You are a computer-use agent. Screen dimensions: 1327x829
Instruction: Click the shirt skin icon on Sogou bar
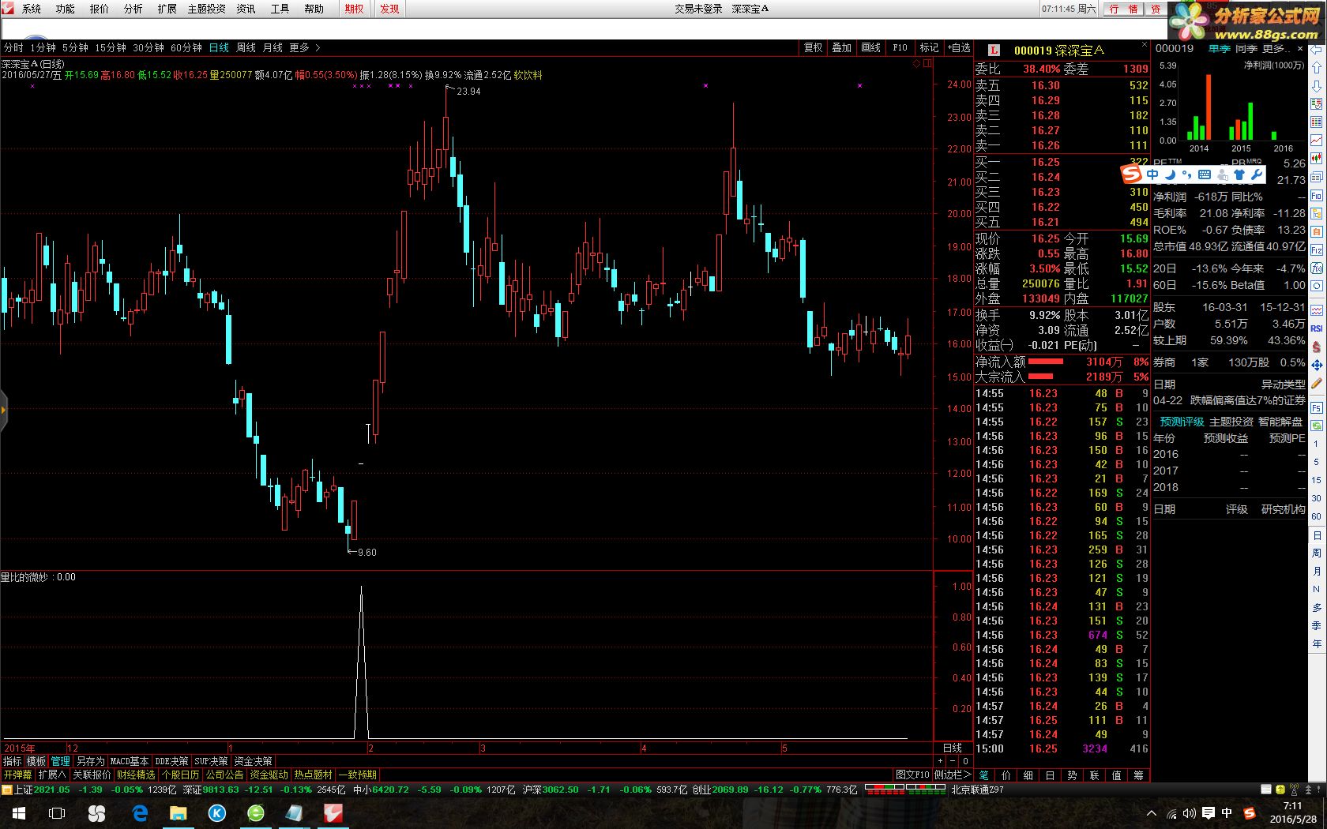1239,174
